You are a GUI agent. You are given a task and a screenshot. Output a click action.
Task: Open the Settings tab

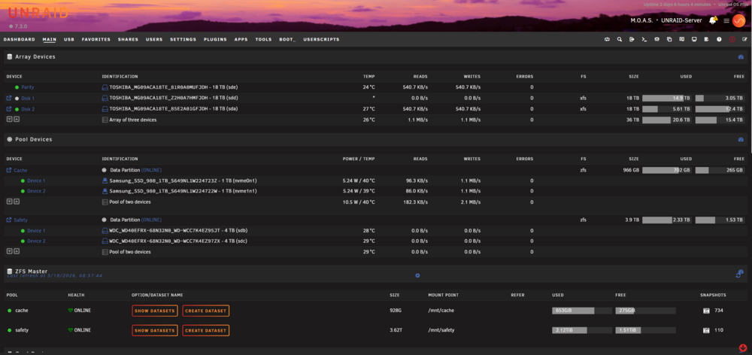coord(183,39)
